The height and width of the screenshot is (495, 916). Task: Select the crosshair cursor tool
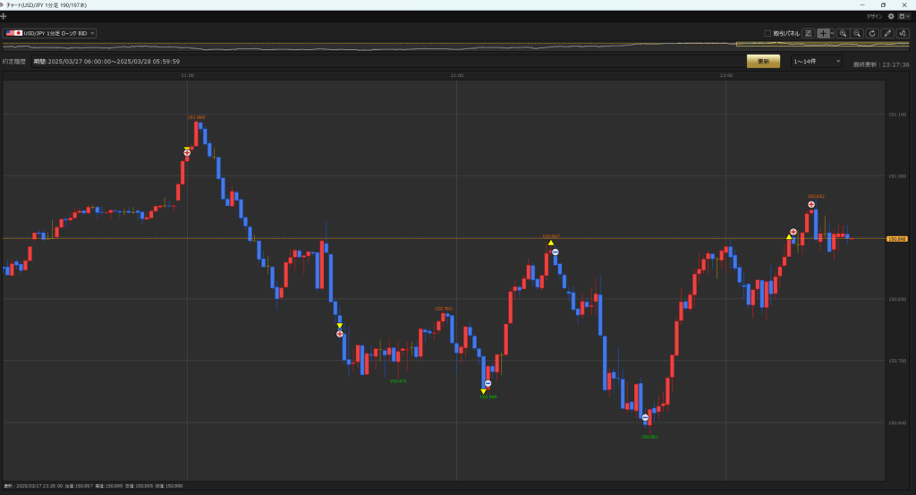[x=823, y=33]
